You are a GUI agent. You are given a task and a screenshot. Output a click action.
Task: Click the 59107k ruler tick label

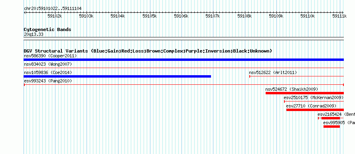[x=213, y=16]
